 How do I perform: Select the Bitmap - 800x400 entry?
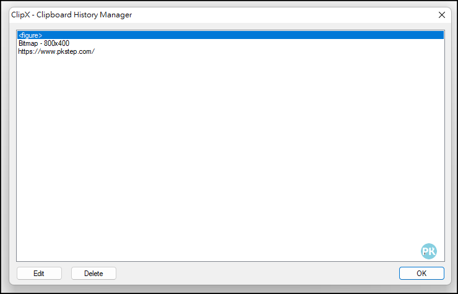click(230, 43)
